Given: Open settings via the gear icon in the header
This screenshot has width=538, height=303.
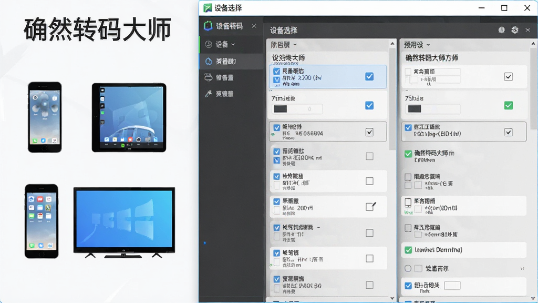Looking at the screenshot, I should 515,30.
